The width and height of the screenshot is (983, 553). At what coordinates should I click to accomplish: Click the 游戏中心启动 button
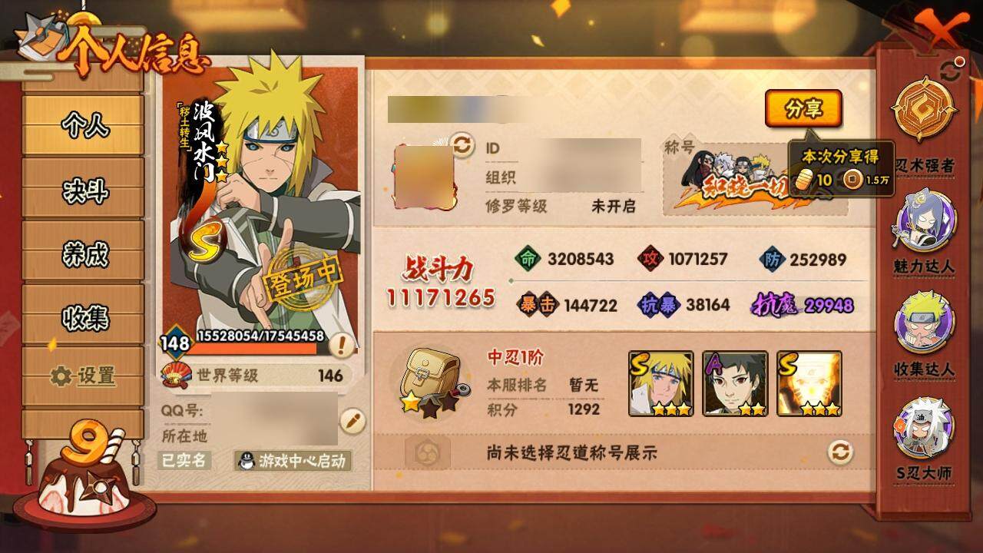pos(293,461)
